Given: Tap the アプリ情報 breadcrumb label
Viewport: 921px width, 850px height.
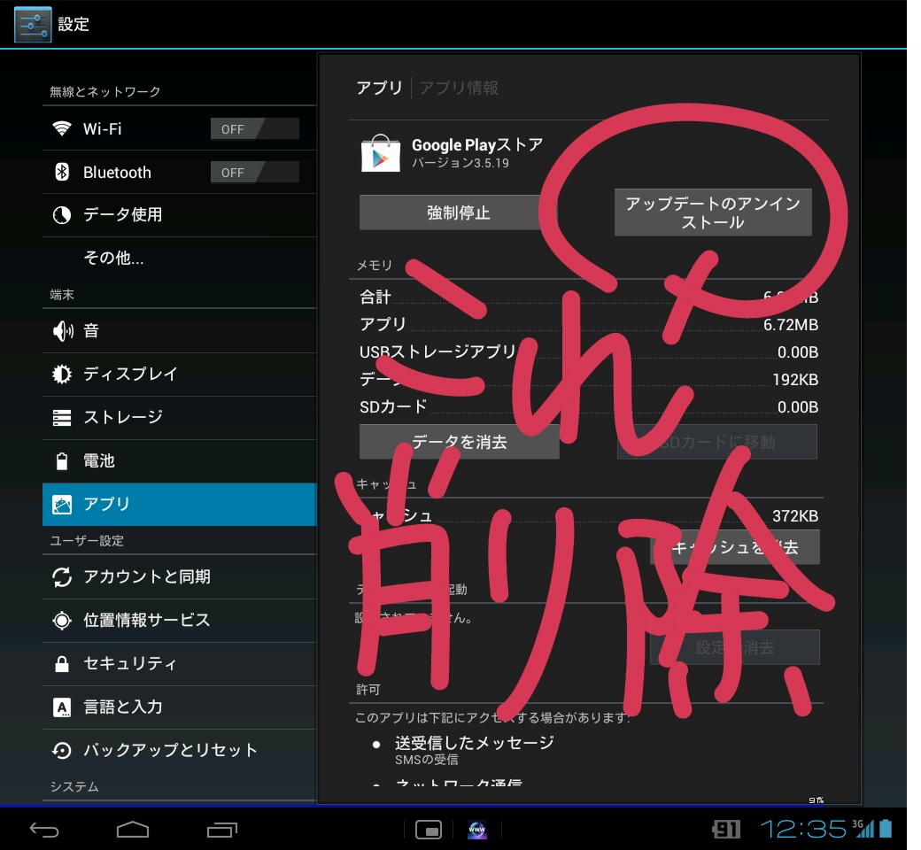Looking at the screenshot, I should point(459,89).
